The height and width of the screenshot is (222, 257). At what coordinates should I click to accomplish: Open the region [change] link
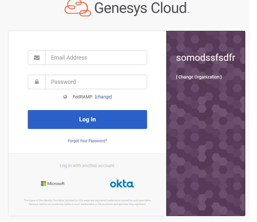103,97
